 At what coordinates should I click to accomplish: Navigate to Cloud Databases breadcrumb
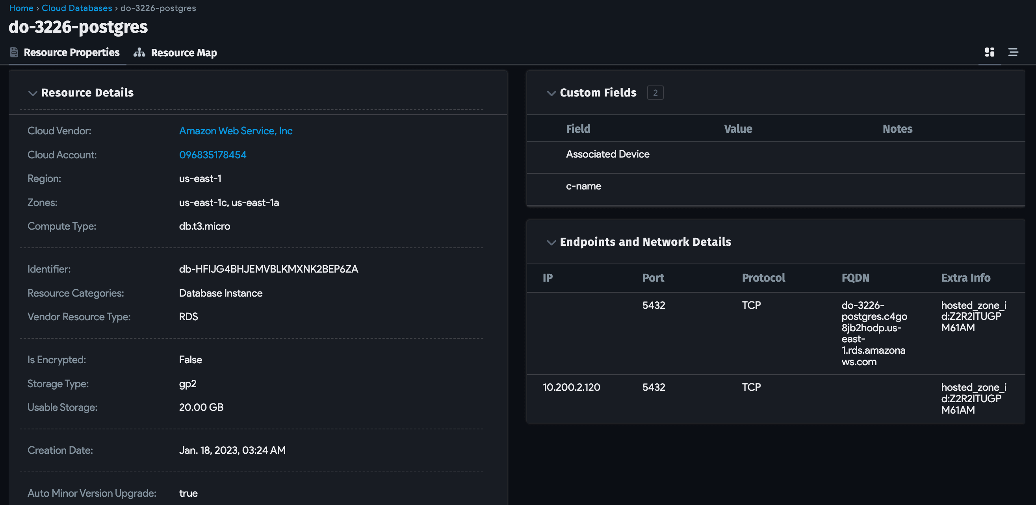click(x=77, y=8)
